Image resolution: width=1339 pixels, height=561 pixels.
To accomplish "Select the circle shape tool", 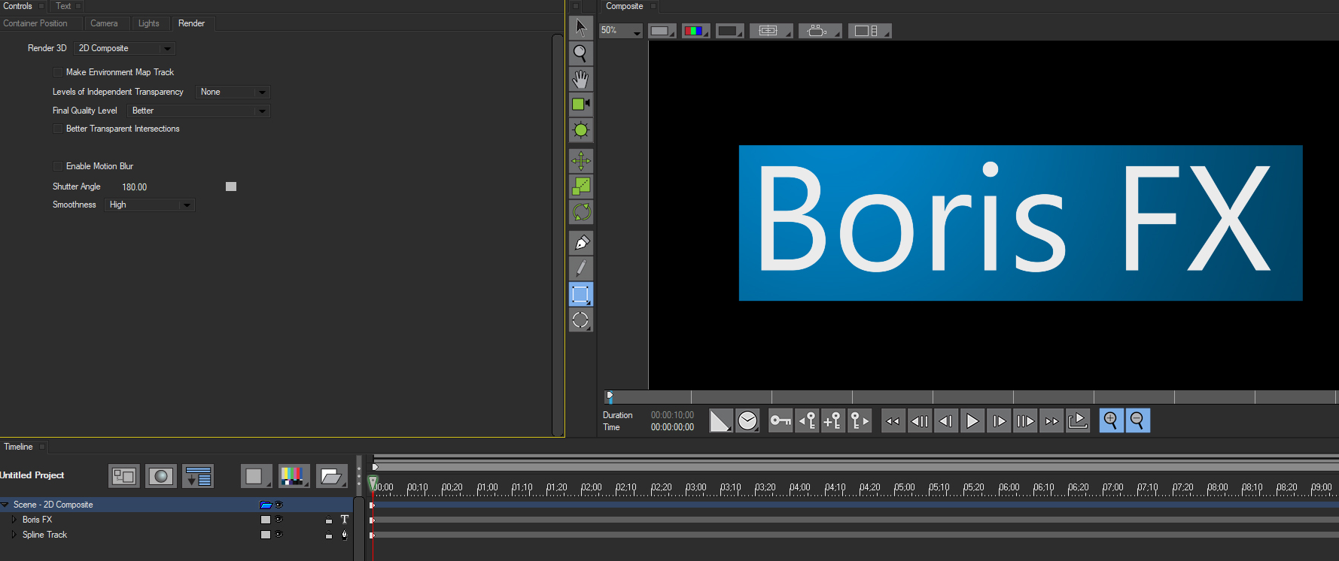I will tap(580, 320).
